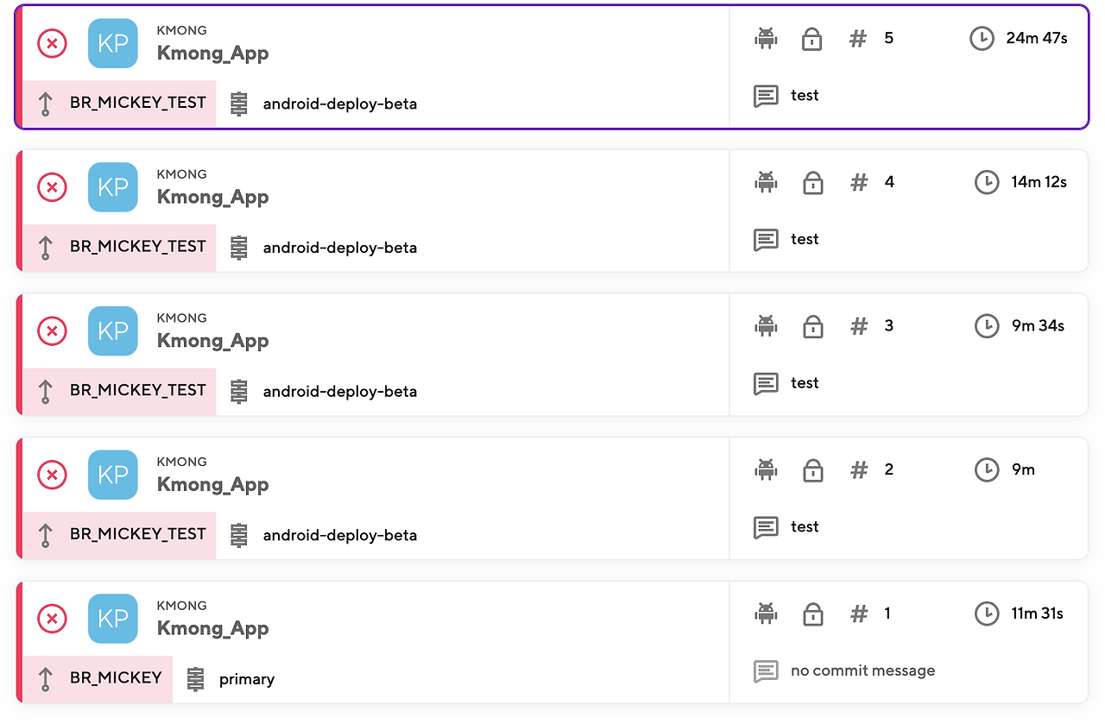Click the "test" commit message on build #5
Viewport: 1105px width, 724px height.
[x=805, y=96]
